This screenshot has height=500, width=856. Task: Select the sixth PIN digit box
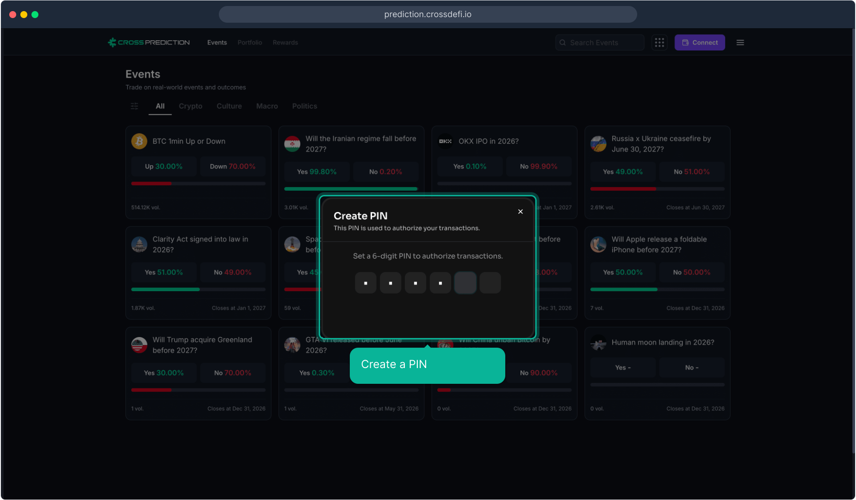point(490,282)
